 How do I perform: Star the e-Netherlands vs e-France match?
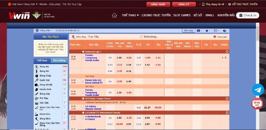tap(83, 118)
